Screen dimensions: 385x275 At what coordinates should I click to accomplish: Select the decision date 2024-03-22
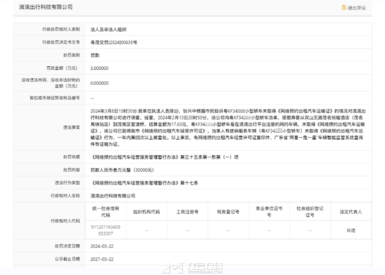(102, 246)
